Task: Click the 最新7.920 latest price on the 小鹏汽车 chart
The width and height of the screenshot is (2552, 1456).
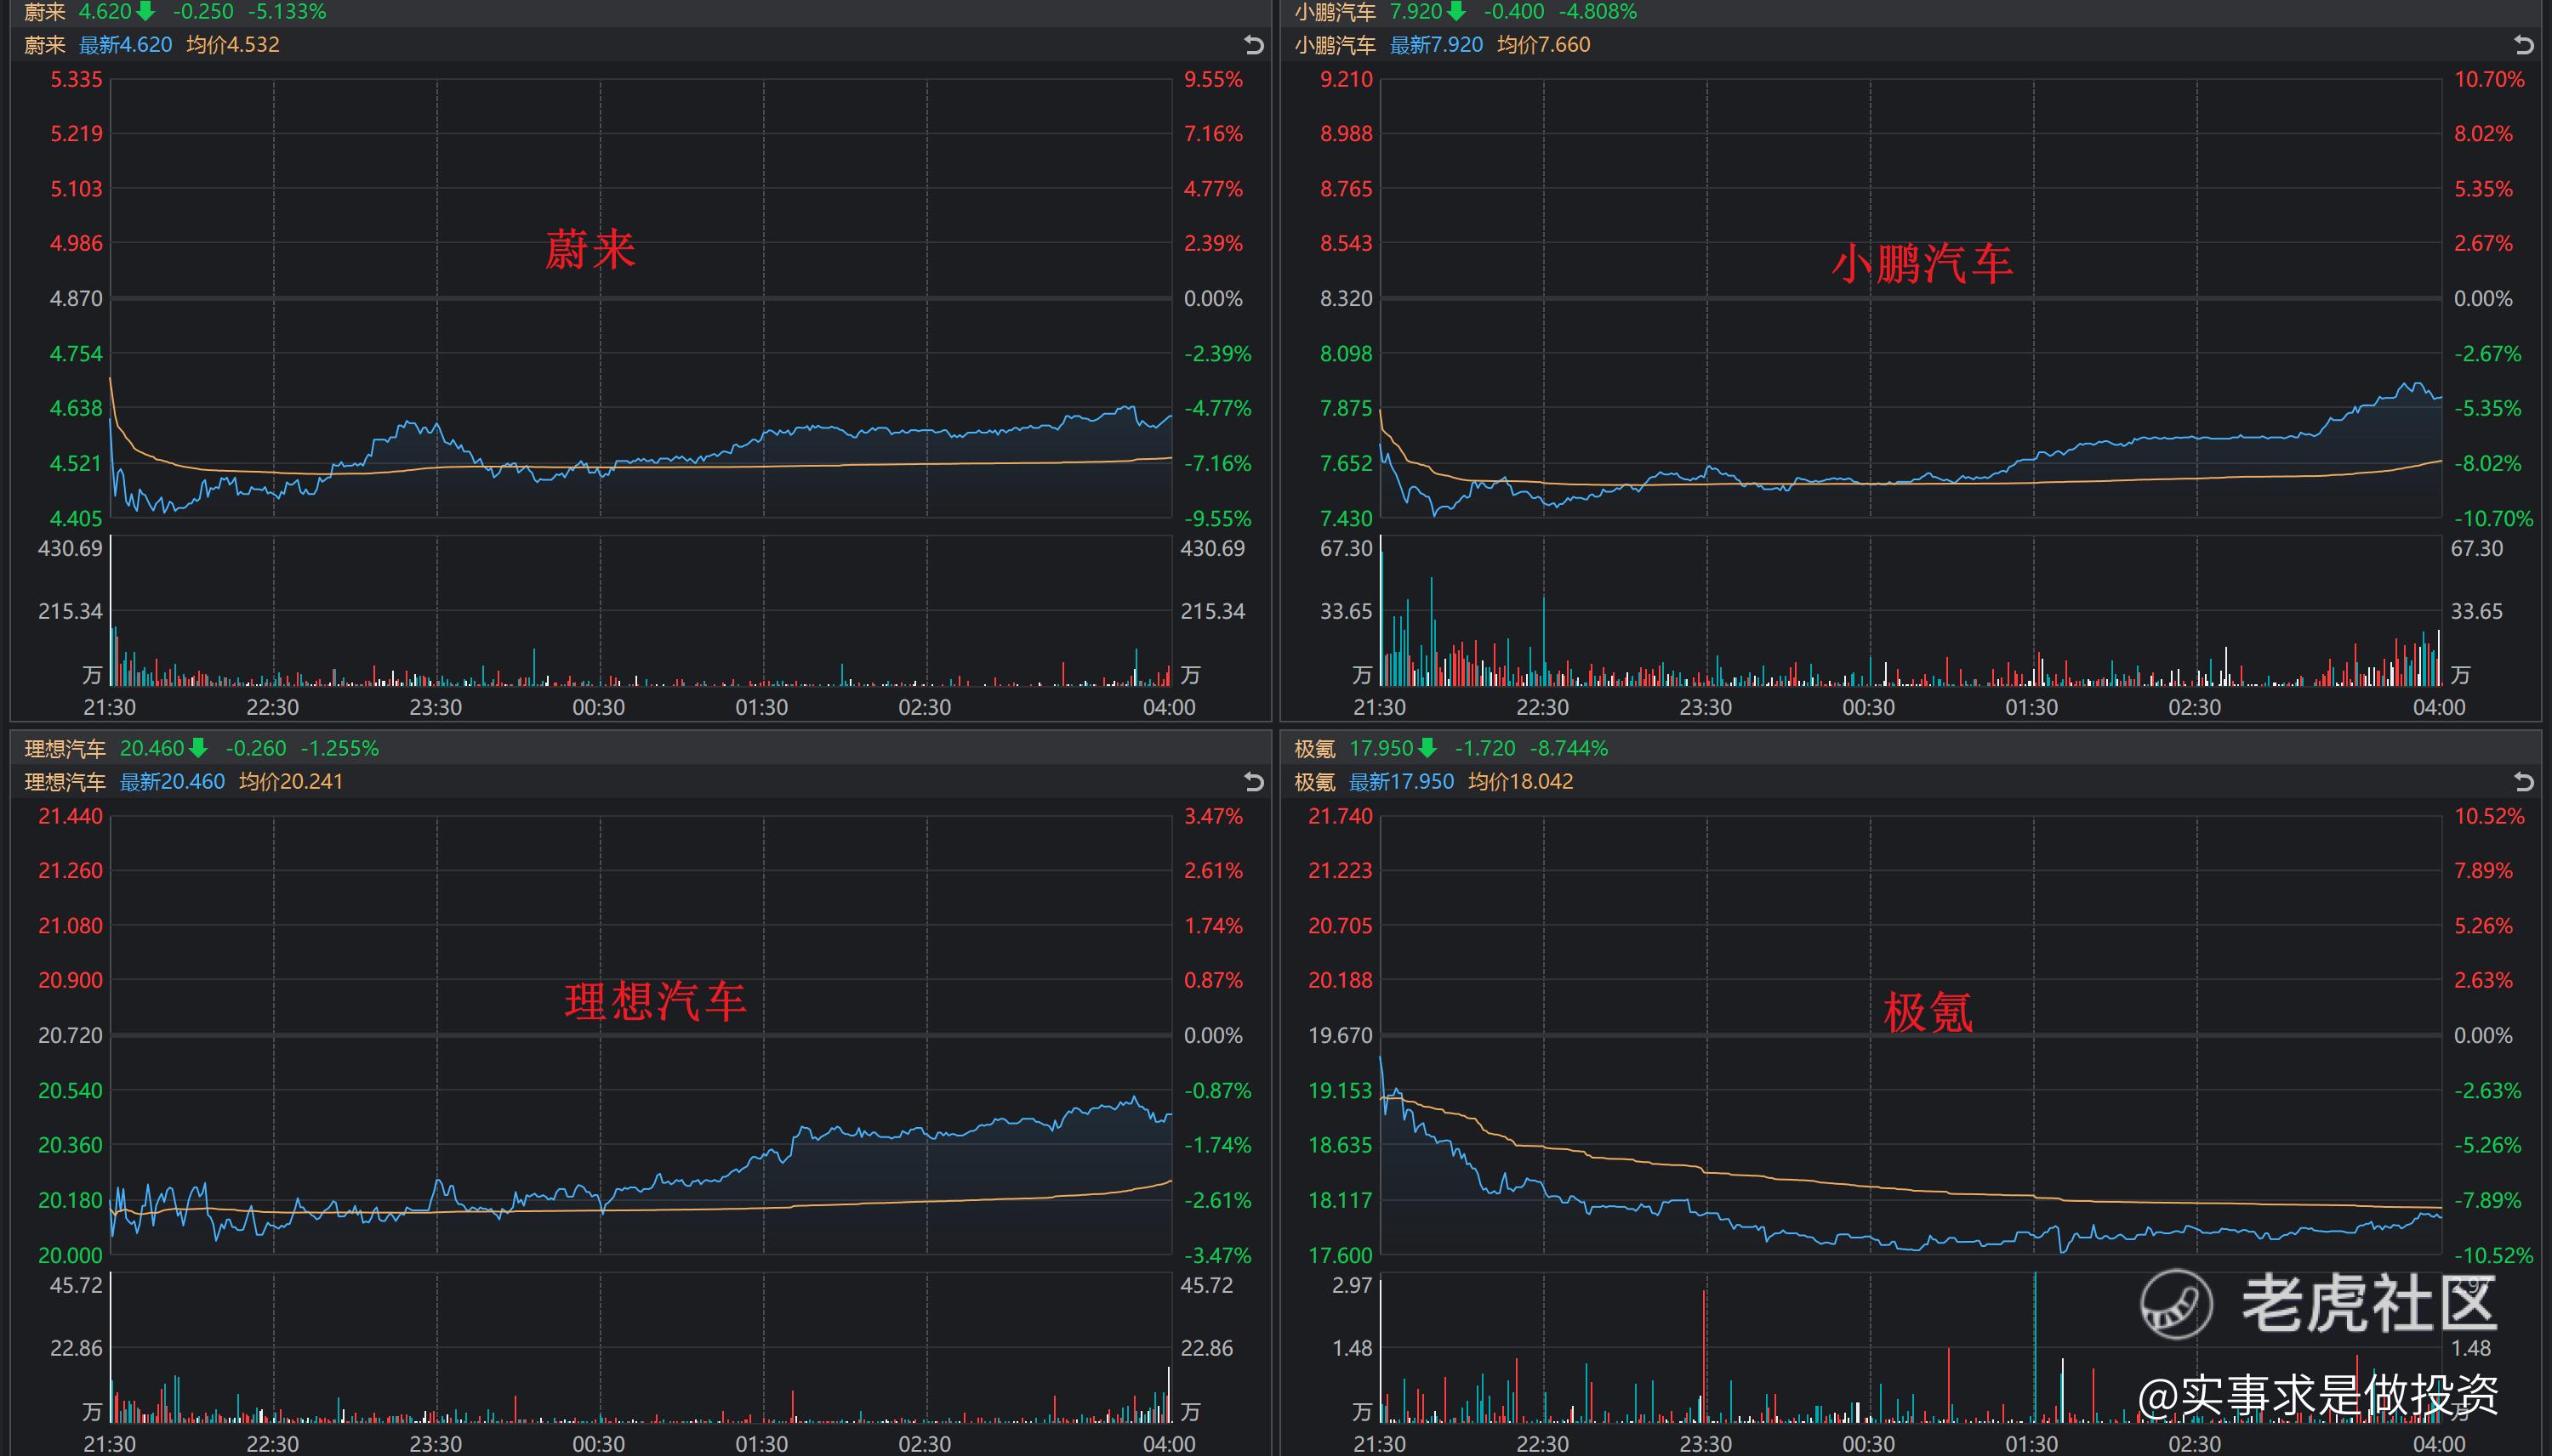Action: (1436, 45)
